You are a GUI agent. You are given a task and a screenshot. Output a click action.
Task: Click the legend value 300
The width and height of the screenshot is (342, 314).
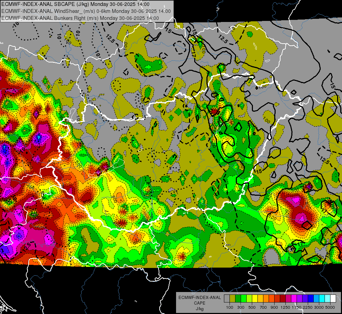click(x=241, y=307)
